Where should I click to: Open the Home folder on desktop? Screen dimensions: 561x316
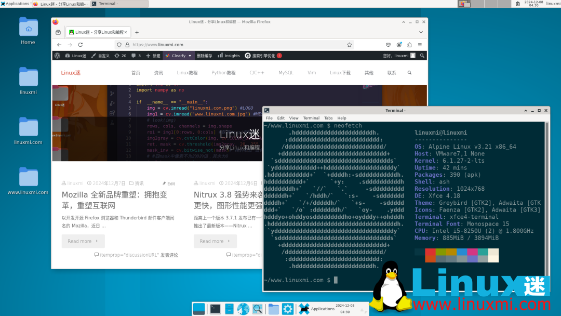(28, 31)
